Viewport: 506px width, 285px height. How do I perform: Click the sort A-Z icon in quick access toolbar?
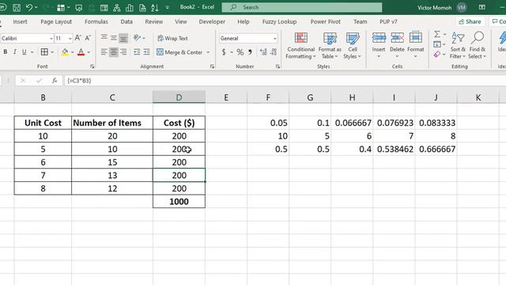coord(155,8)
